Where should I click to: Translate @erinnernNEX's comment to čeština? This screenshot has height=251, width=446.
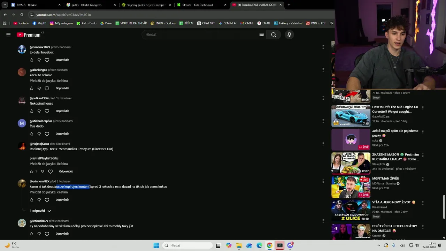[49, 192]
